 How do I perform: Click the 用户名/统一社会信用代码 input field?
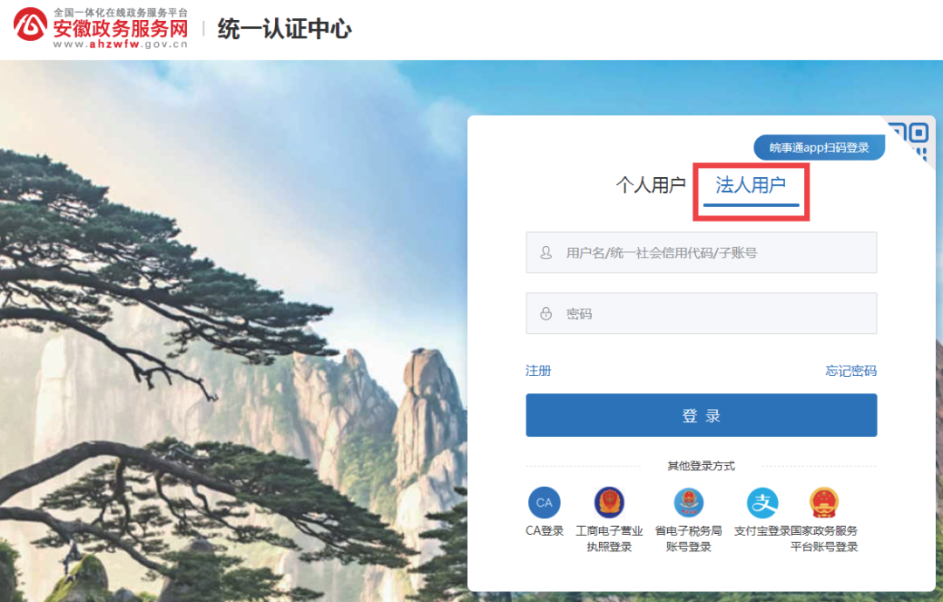click(x=701, y=252)
